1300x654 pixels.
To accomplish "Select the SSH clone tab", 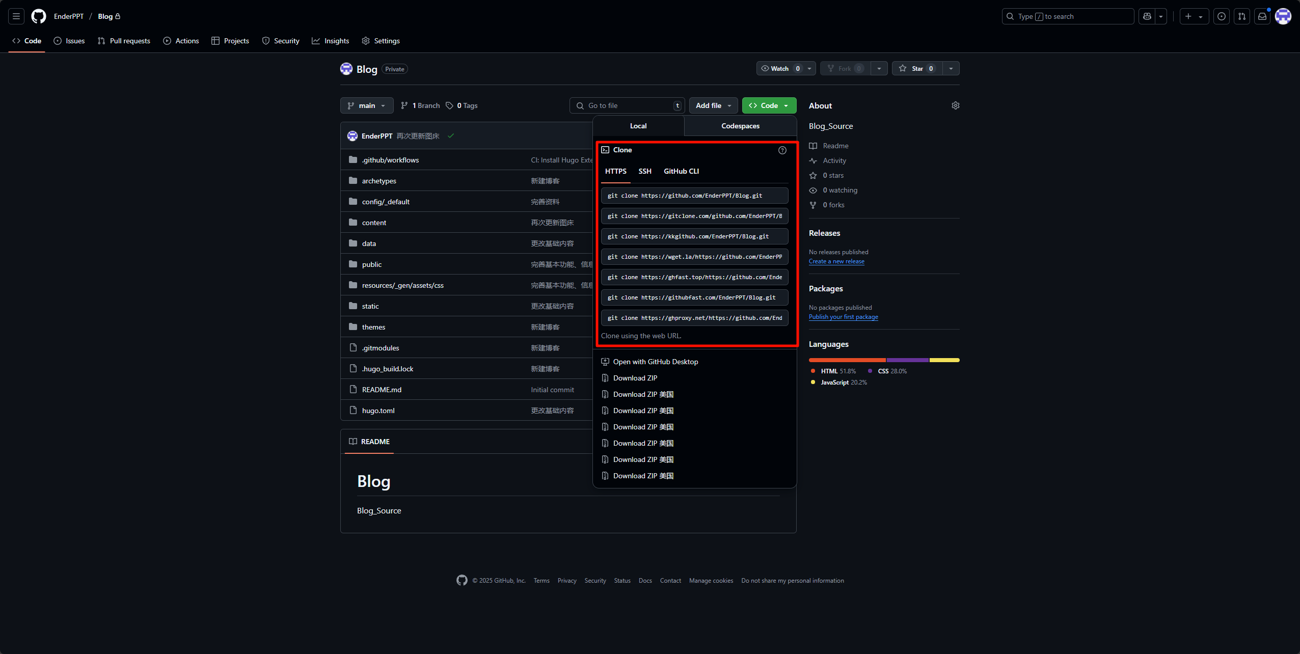I will pos(645,171).
